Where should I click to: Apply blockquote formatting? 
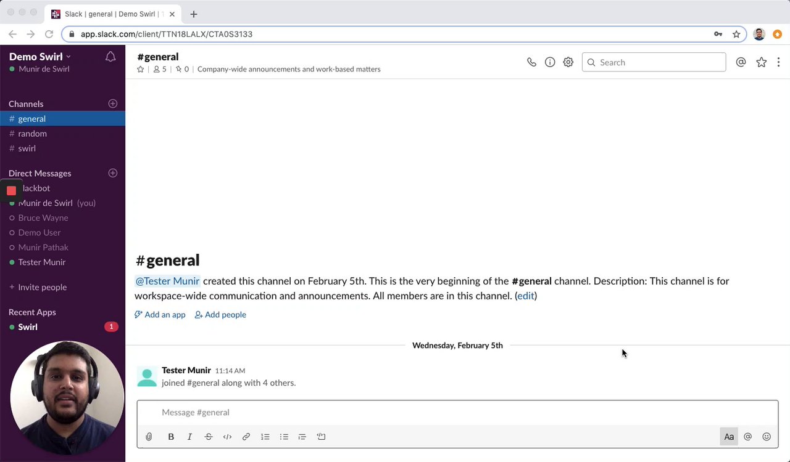click(x=302, y=437)
